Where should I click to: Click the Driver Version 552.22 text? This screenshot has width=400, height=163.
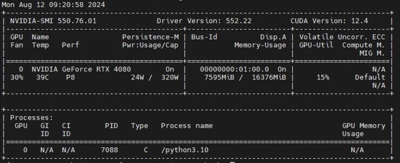click(204, 21)
